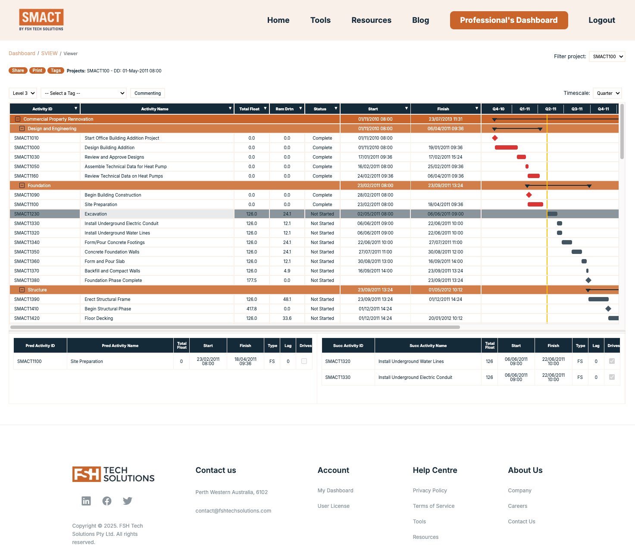635x560 pixels.
Task: Uncheck Drives for Install Underground Water Lines
Action: (612, 361)
